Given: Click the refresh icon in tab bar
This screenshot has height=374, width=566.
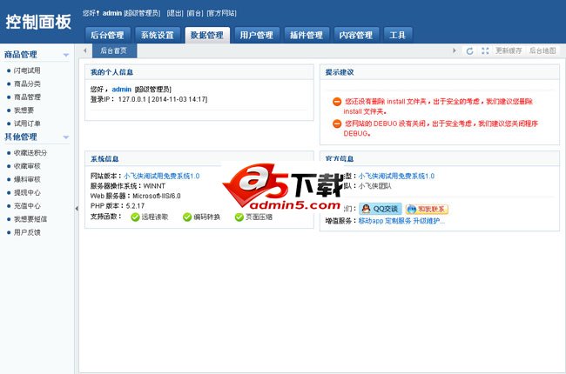Looking at the screenshot, I should (469, 50).
